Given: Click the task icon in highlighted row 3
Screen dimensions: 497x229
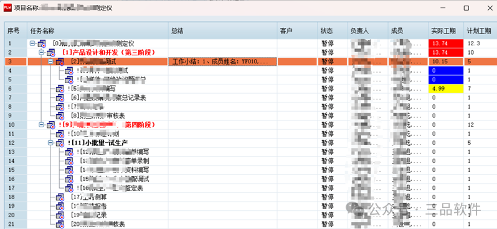Looking at the screenshot, I should click(60, 61).
